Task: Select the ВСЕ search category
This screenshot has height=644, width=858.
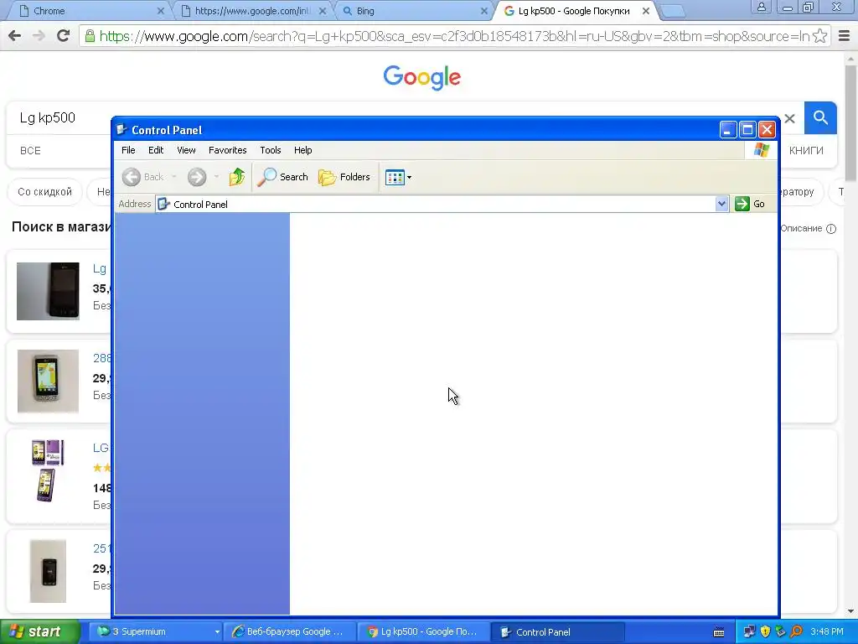Action: (31, 151)
